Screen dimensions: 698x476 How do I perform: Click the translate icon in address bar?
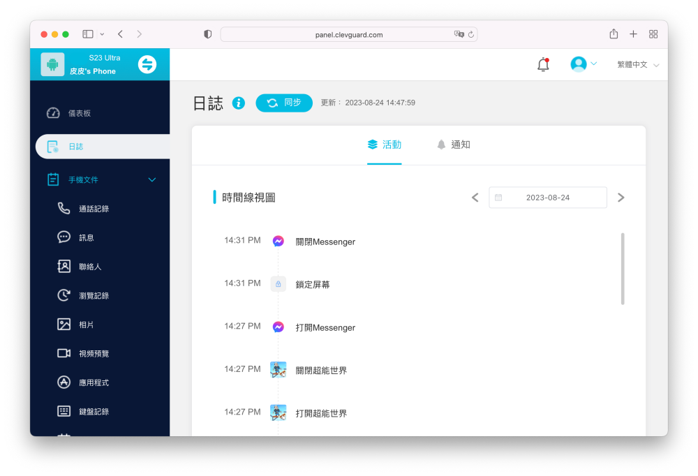(459, 34)
